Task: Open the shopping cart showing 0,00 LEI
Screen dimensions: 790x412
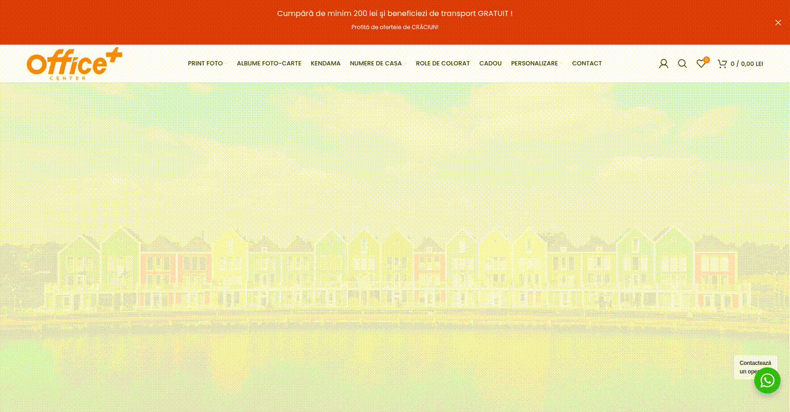Action: click(740, 64)
